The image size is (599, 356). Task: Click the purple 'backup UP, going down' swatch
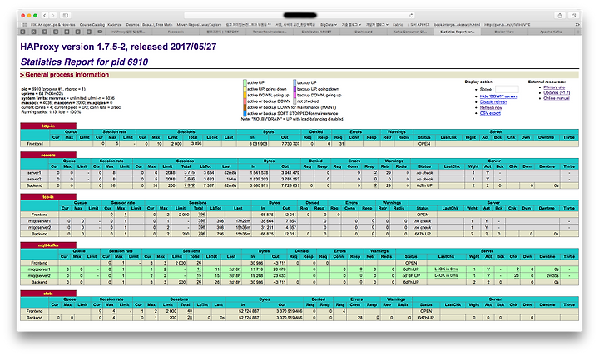(x=295, y=89)
